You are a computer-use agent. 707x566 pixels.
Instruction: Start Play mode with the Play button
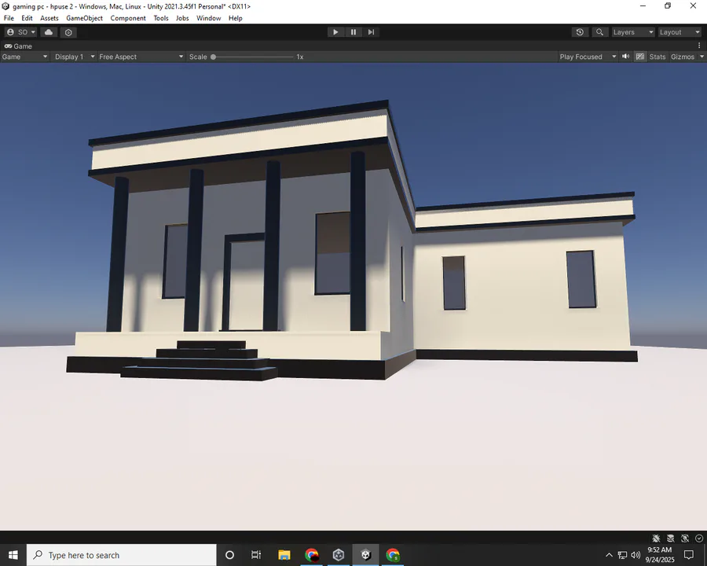coord(335,32)
